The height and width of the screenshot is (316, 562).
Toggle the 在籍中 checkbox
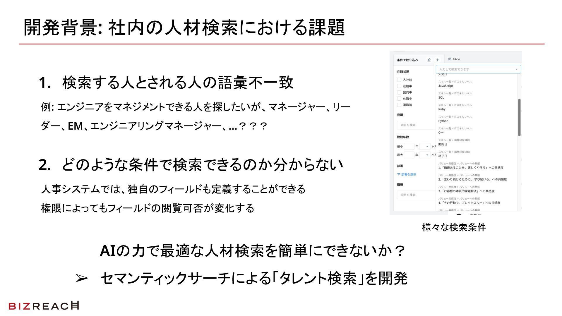pyautogui.click(x=399, y=86)
